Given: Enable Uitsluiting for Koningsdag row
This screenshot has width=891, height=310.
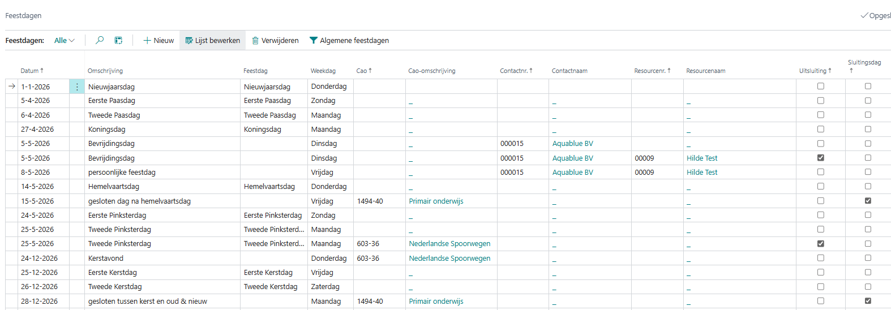Looking at the screenshot, I should tap(820, 129).
